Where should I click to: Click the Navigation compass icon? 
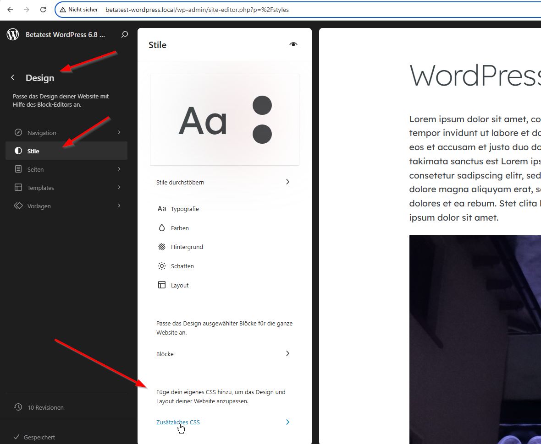(18, 133)
